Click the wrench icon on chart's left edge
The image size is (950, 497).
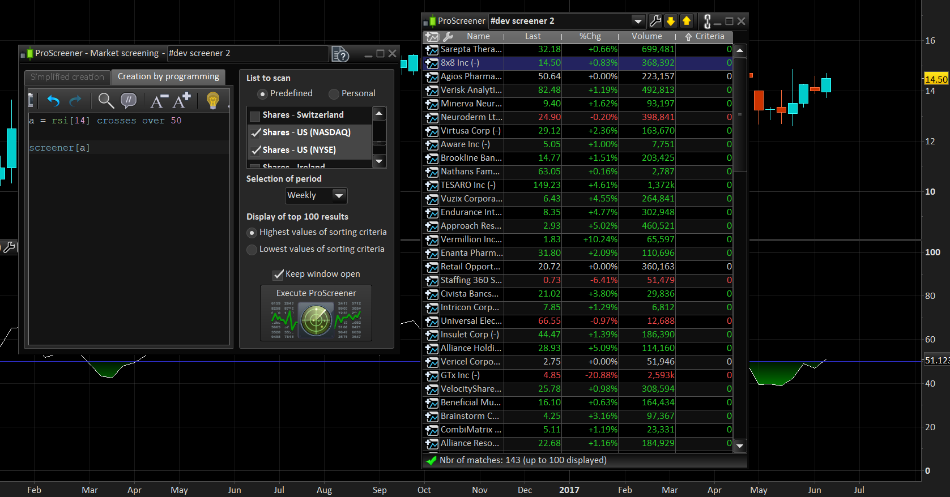click(x=9, y=247)
